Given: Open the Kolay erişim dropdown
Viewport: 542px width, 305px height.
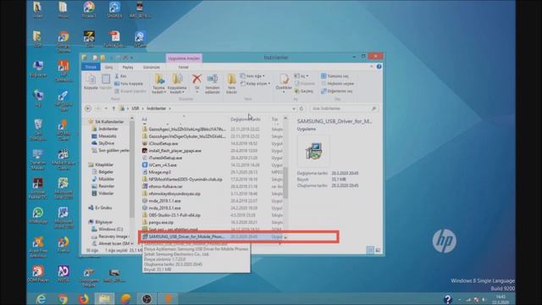Looking at the screenshot, I should (256, 84).
